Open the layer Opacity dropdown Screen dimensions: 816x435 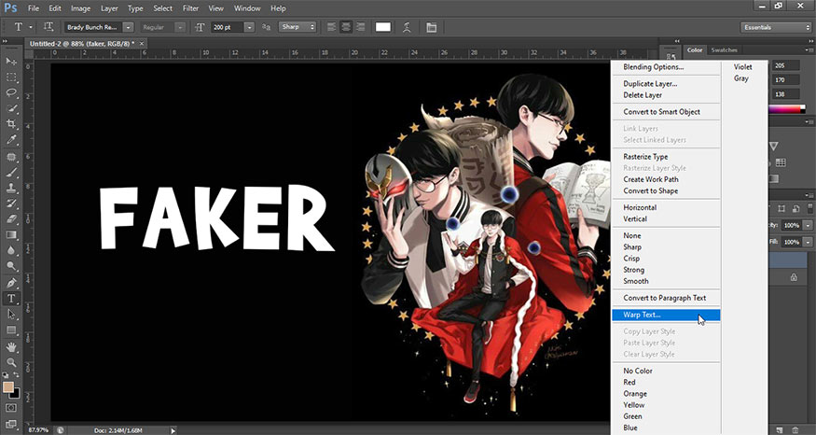coord(808,226)
